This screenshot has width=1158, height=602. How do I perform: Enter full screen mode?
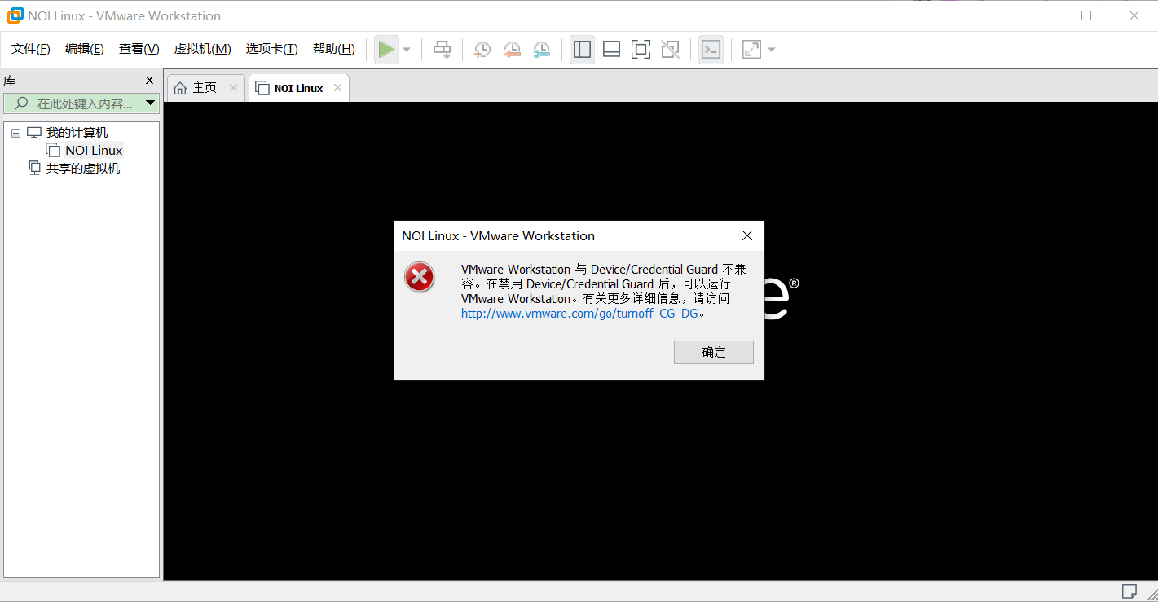point(641,49)
